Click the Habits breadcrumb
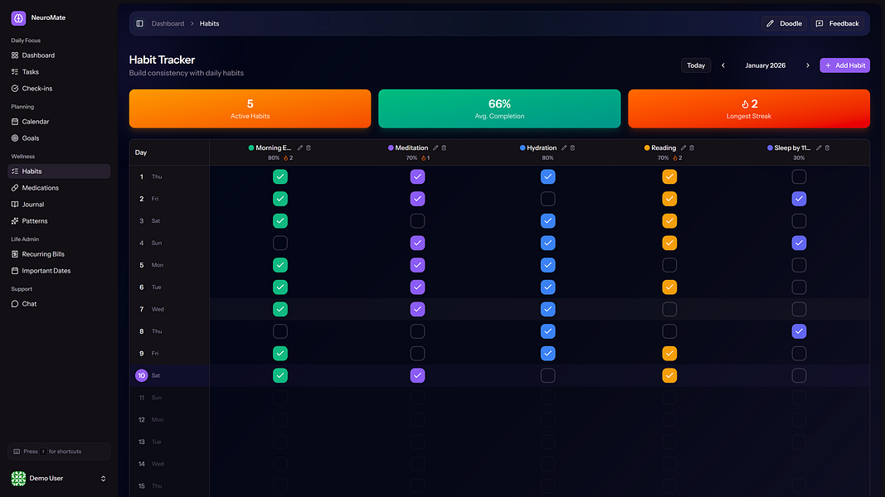 pos(209,24)
